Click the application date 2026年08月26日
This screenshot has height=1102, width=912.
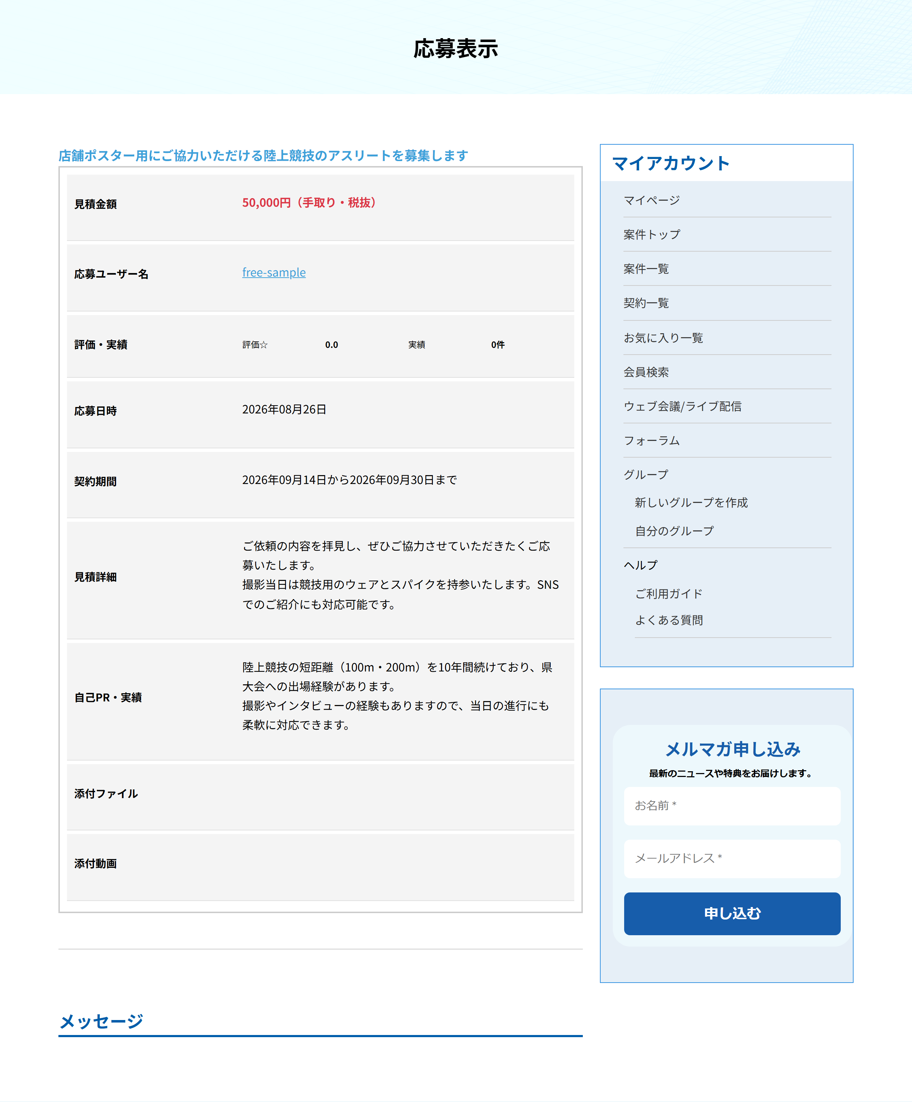point(284,409)
